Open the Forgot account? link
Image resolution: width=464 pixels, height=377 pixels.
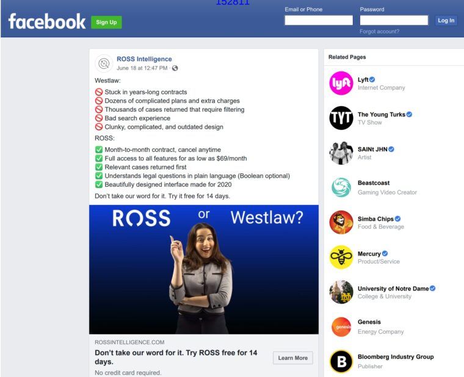point(379,31)
